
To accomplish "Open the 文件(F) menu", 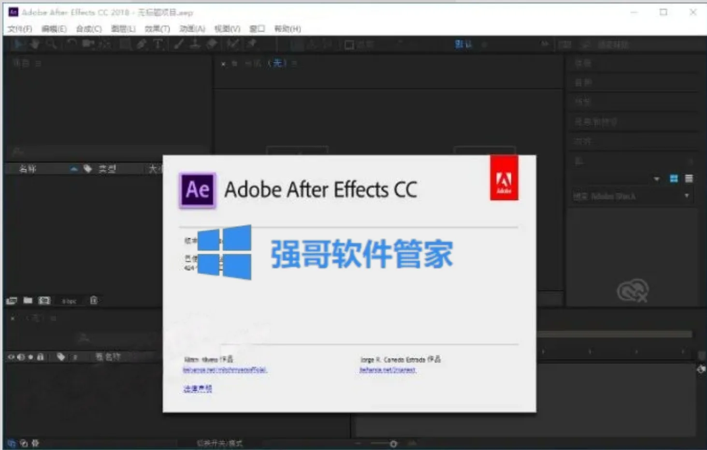I will (x=20, y=29).
